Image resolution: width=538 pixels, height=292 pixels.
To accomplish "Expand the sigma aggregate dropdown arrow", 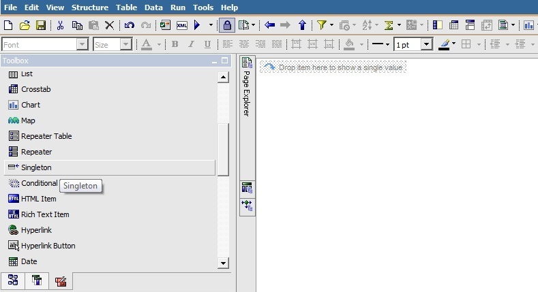I will [399, 25].
